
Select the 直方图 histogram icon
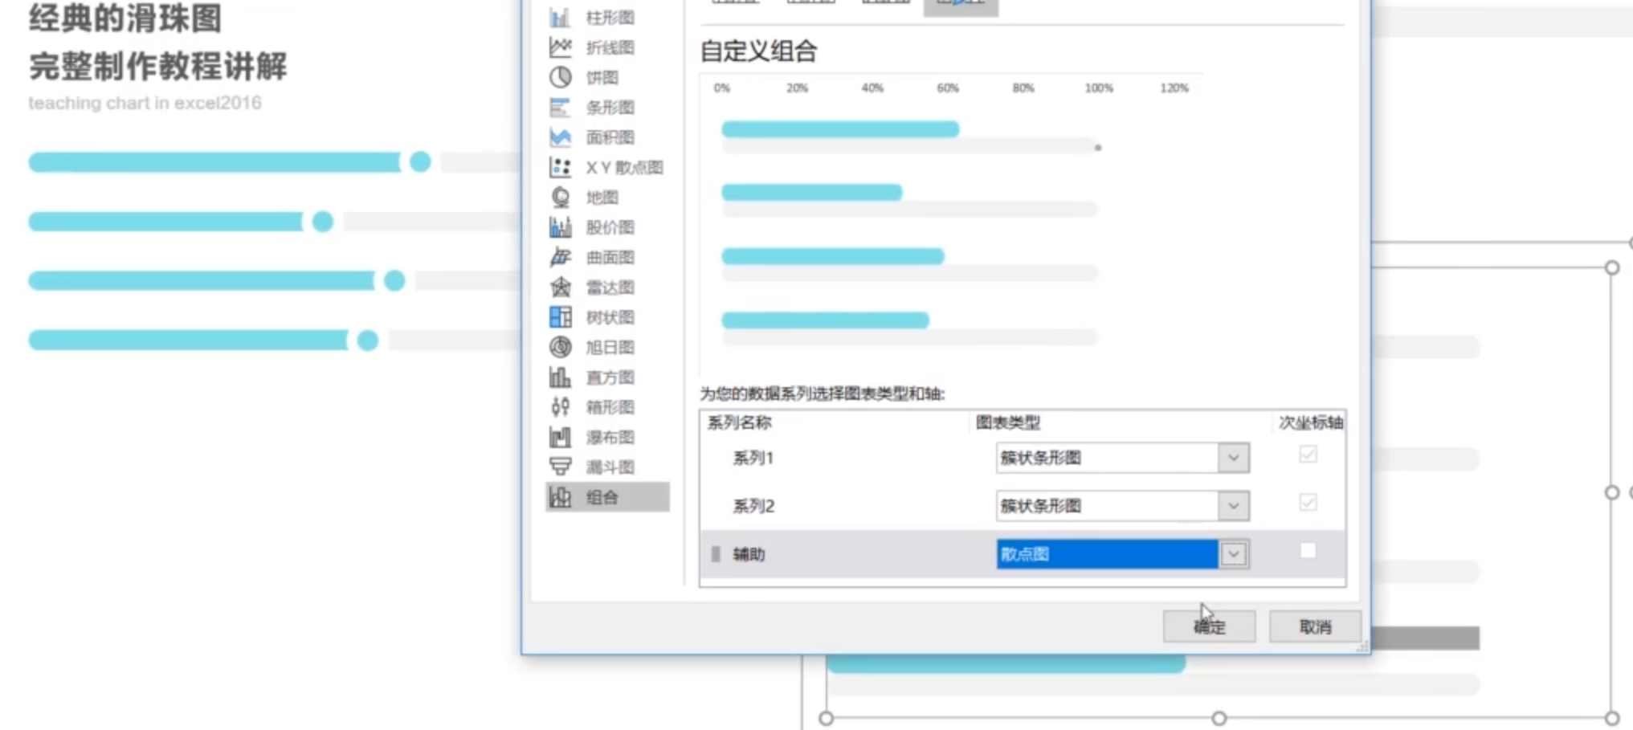pyautogui.click(x=560, y=377)
